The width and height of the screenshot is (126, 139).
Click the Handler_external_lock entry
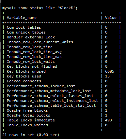(31, 37)
